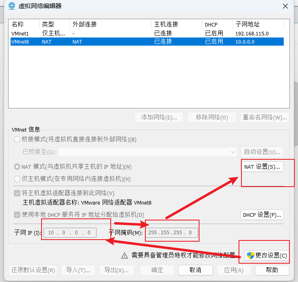Click the scrollbar in the window behind the dialog
Screen dimensions: 298x282
(x=296, y=114)
